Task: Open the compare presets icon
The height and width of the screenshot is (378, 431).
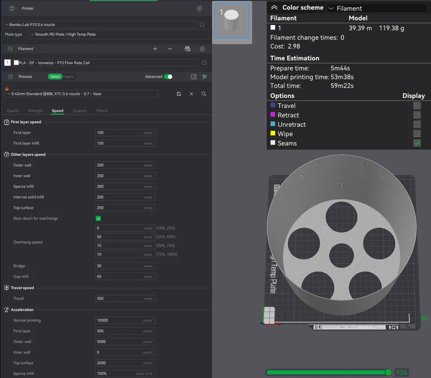Action: tap(194, 76)
